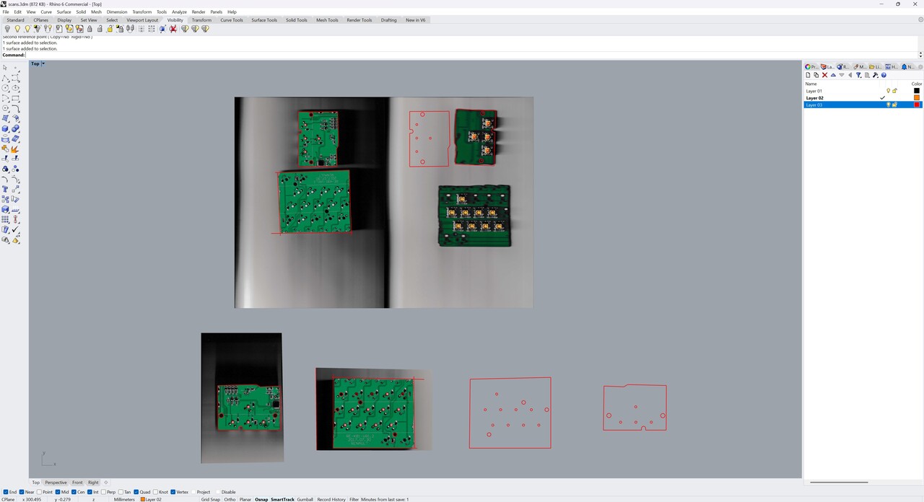The image size is (924, 502).
Task: Toggle Mid osnap checkbox
Action: pyautogui.click(x=58, y=492)
